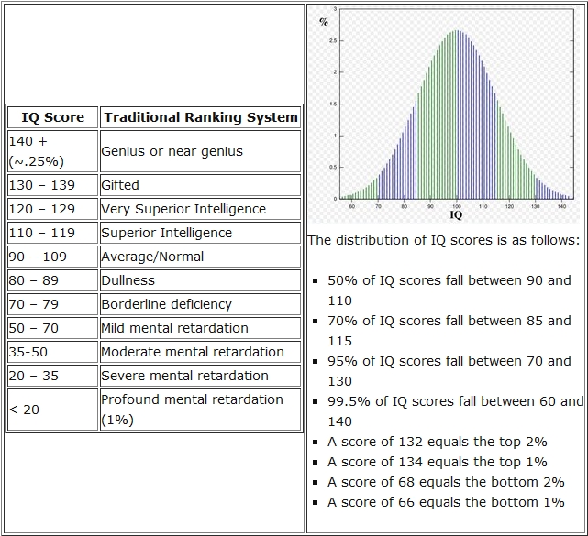Click the < 20 score cell
The image size is (588, 536).
[x=53, y=410]
